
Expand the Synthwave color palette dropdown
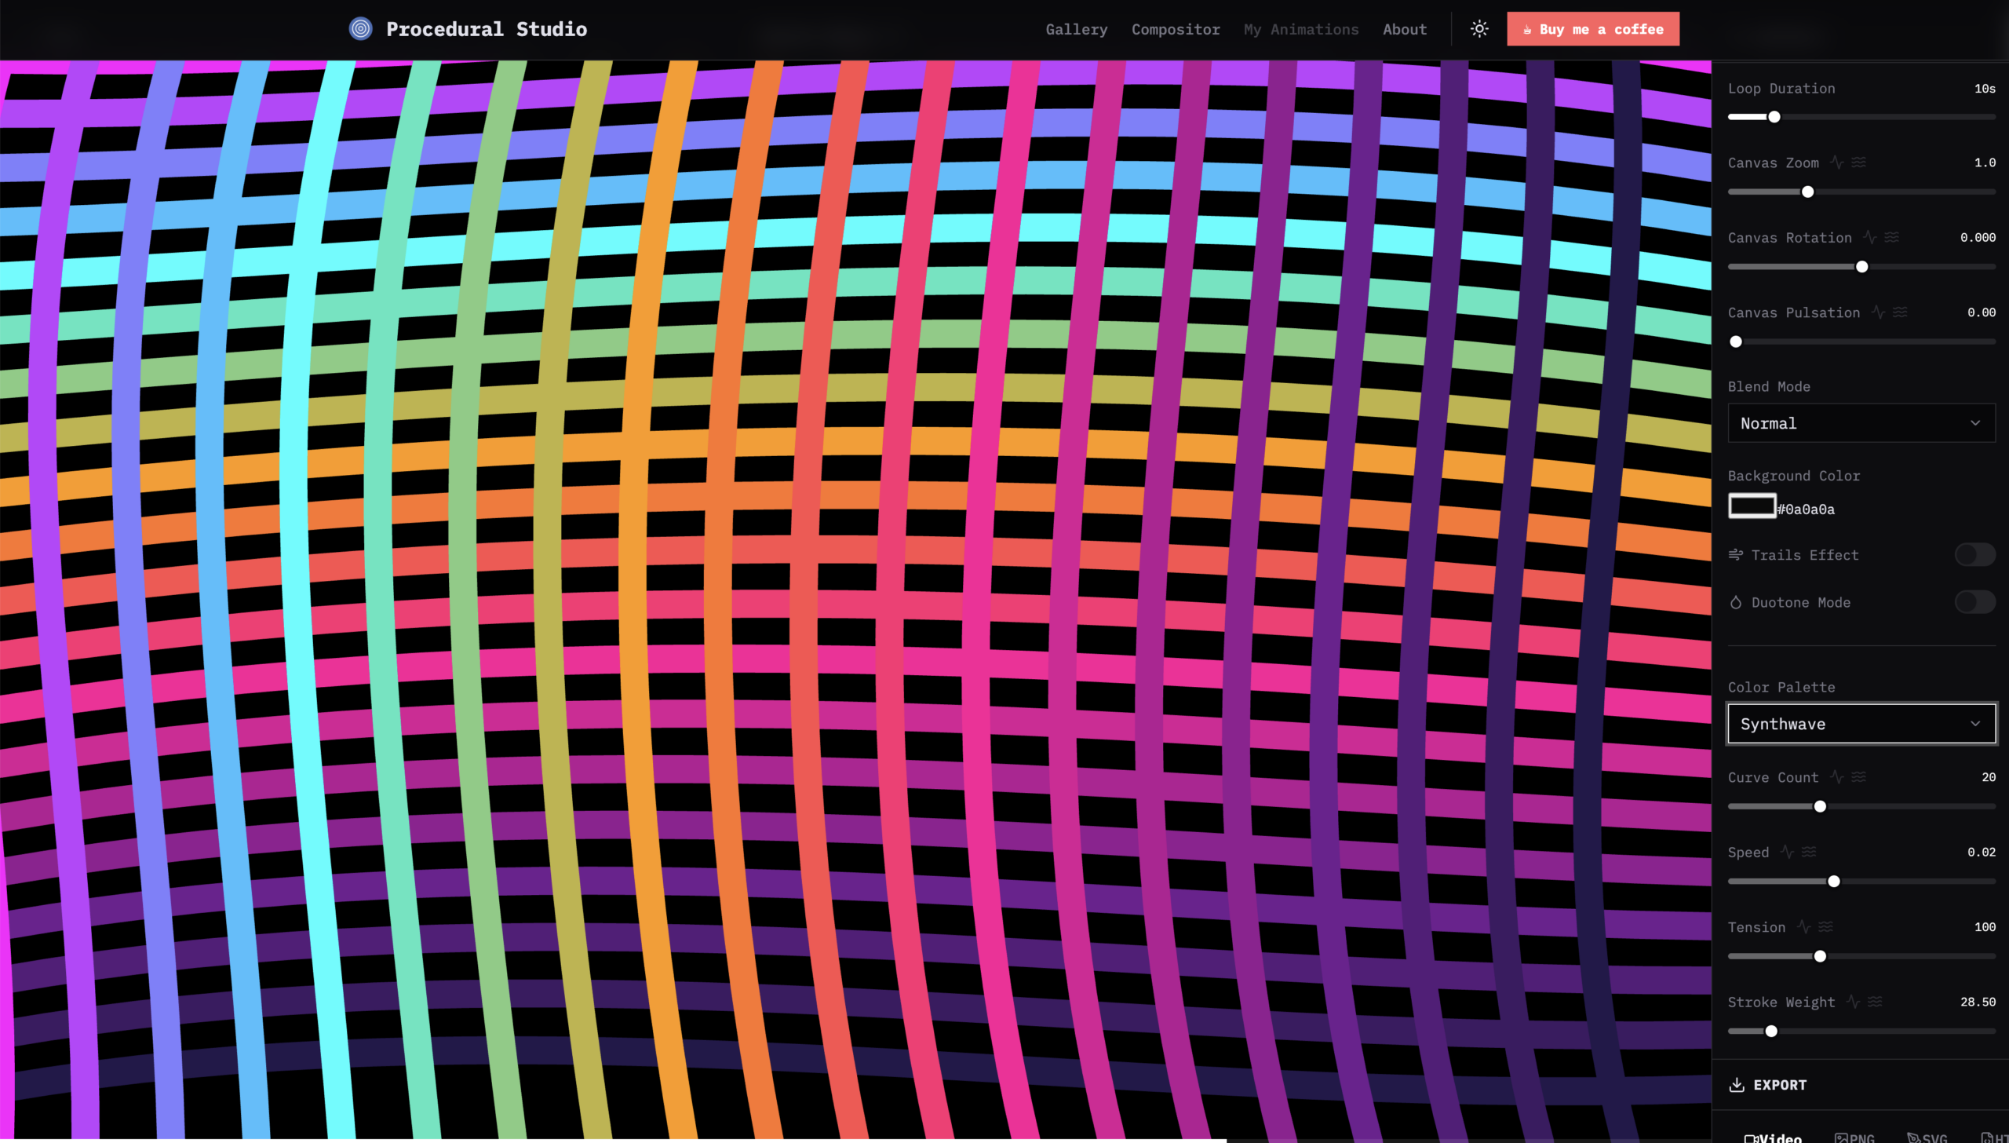coord(1861,724)
